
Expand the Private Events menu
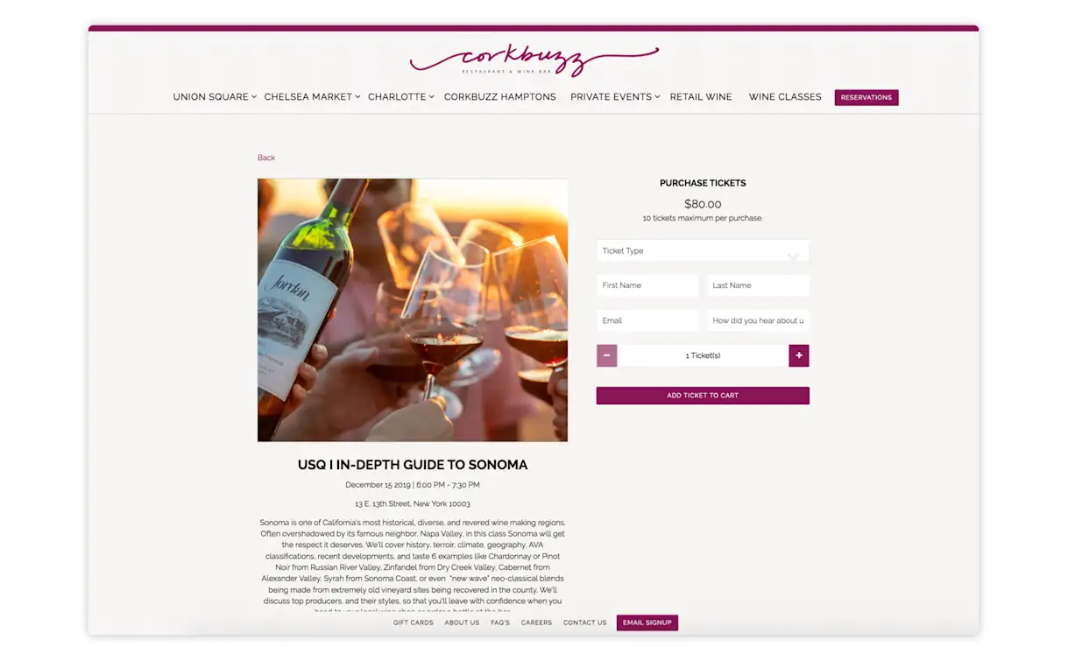tap(615, 97)
